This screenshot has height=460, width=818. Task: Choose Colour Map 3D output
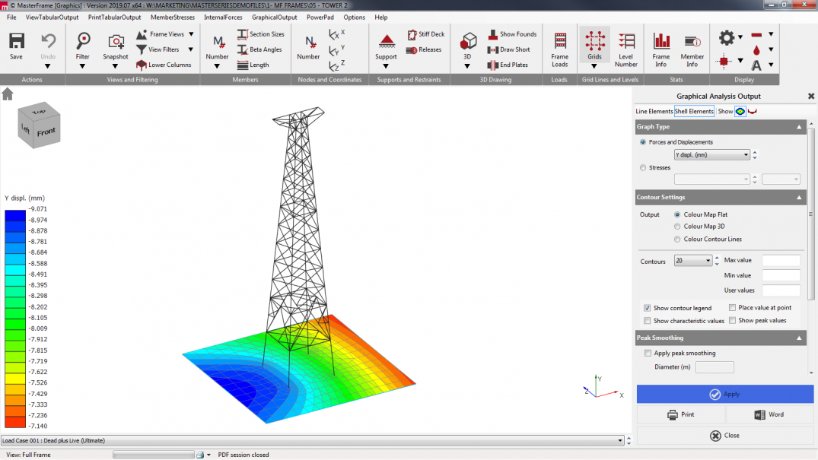click(x=677, y=227)
